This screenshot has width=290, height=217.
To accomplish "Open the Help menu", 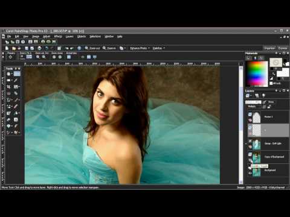I will (x=120, y=37).
